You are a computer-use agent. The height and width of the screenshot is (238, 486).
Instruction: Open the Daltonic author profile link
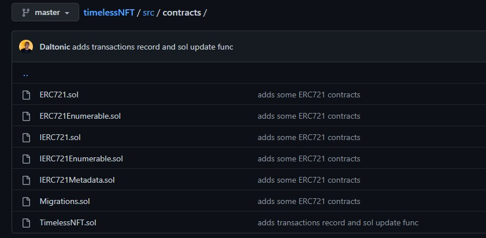point(55,47)
